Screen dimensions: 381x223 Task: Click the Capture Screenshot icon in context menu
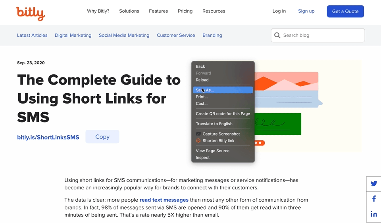coord(198,134)
